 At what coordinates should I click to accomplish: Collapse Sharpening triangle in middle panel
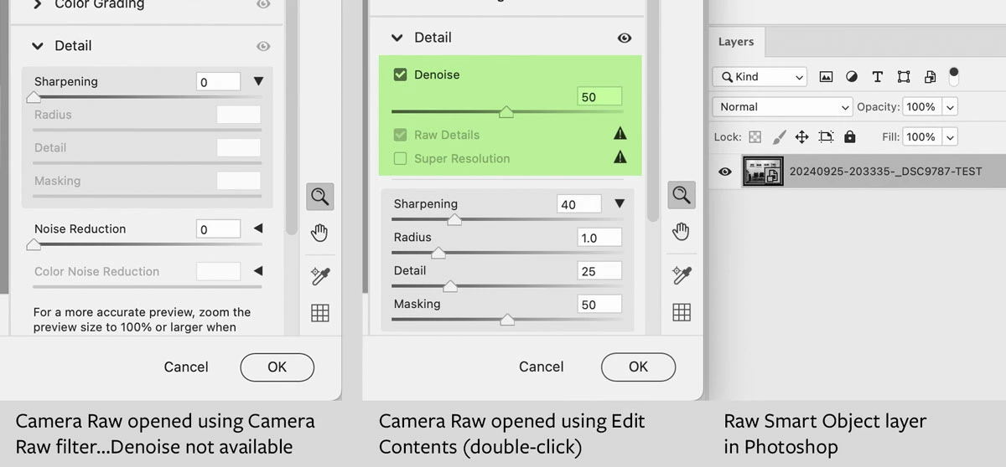(x=620, y=203)
